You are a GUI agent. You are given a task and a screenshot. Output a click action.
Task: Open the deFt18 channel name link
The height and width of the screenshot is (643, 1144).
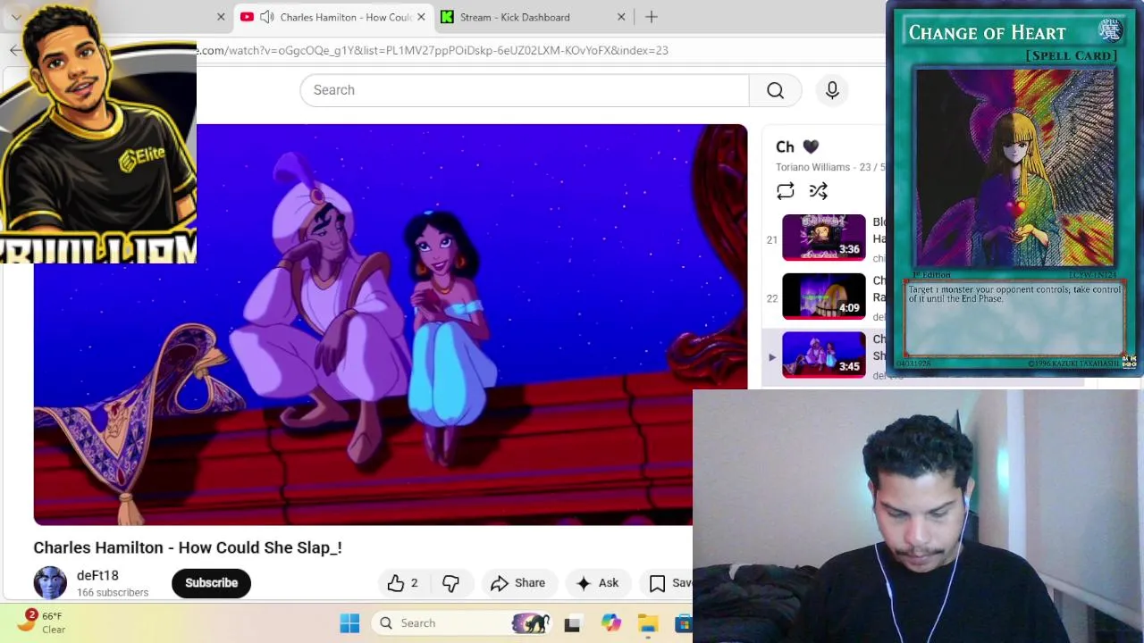pos(97,575)
